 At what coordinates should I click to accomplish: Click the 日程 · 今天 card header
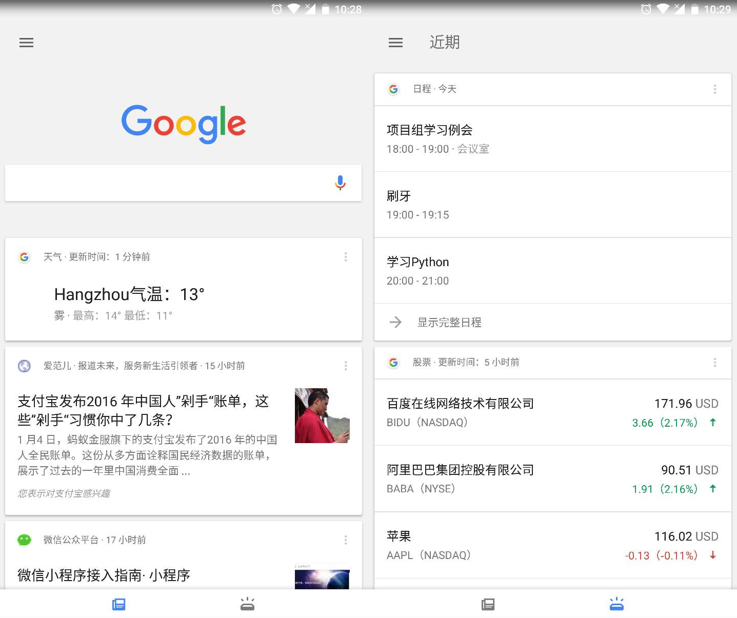(434, 89)
